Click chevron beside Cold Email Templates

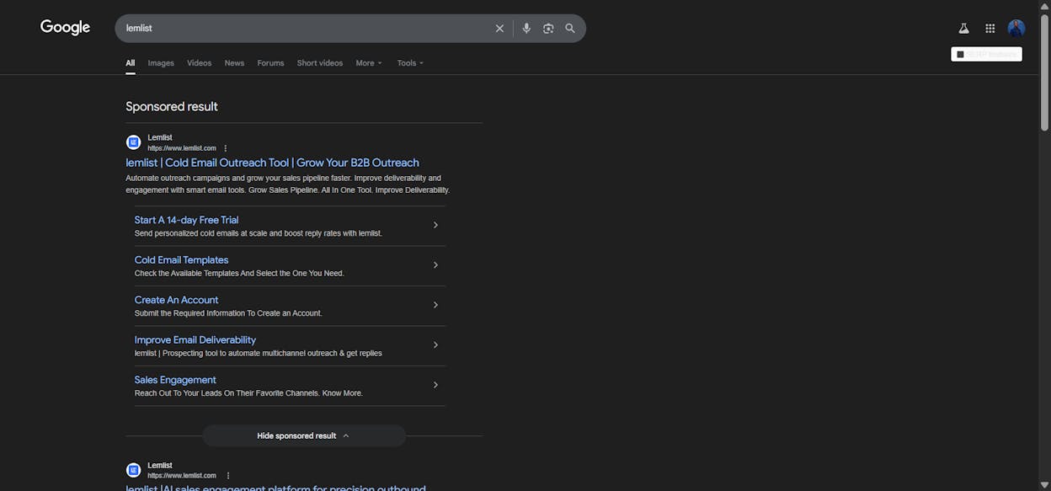pyautogui.click(x=435, y=265)
